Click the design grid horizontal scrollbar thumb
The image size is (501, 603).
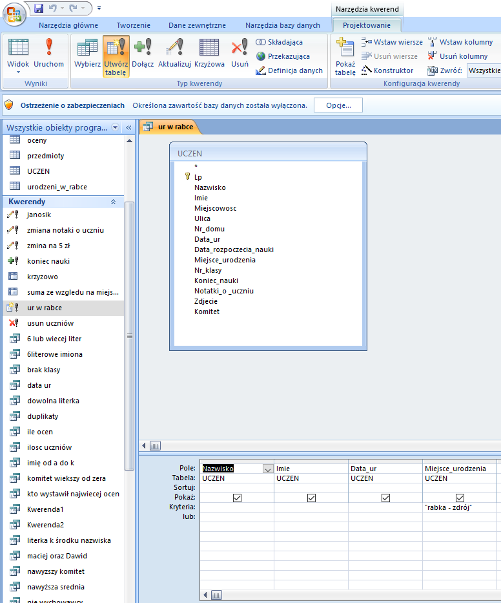click(x=217, y=595)
